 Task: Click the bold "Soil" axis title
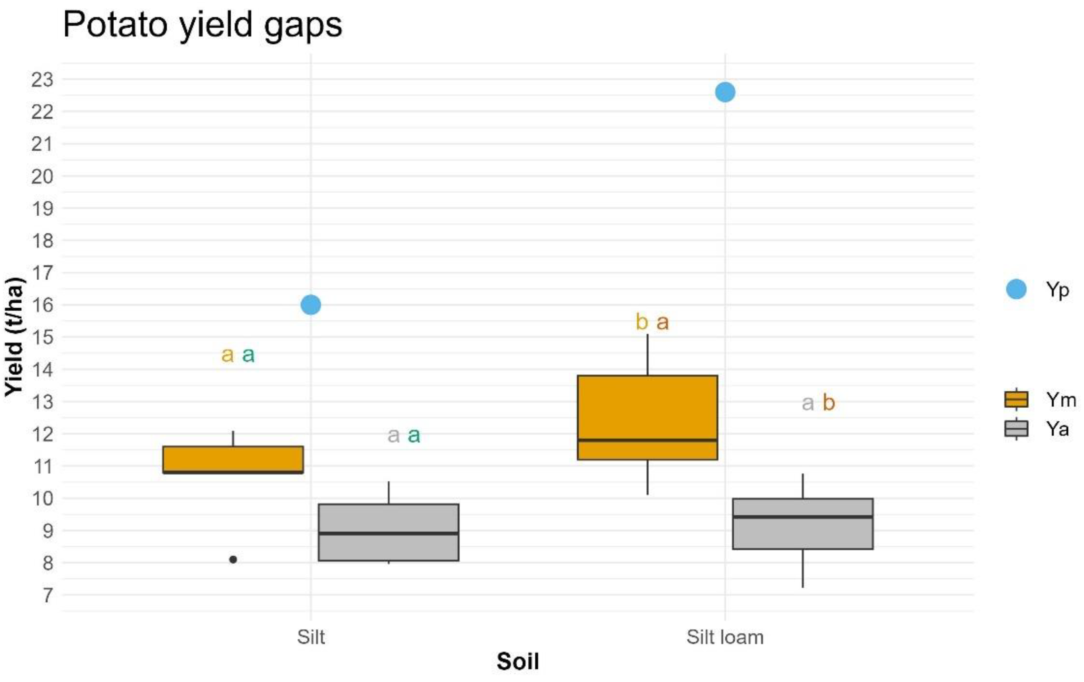pos(518,661)
